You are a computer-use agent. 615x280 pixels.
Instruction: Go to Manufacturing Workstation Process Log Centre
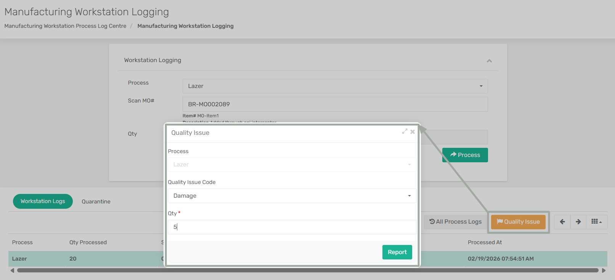(65, 26)
